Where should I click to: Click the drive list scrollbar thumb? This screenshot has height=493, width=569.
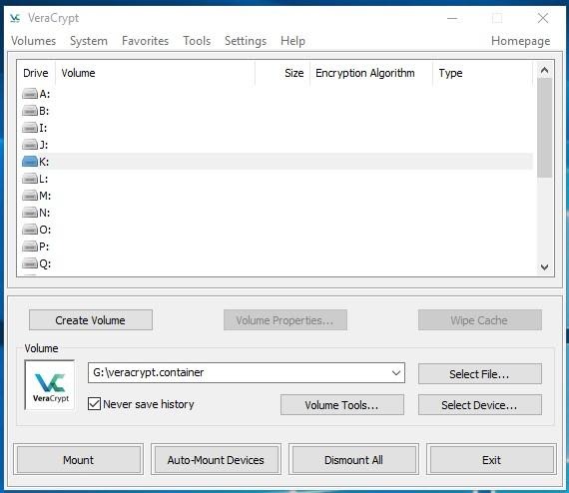(x=544, y=128)
